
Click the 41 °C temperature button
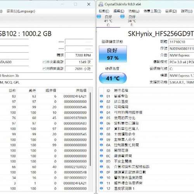pyautogui.click(x=113, y=78)
